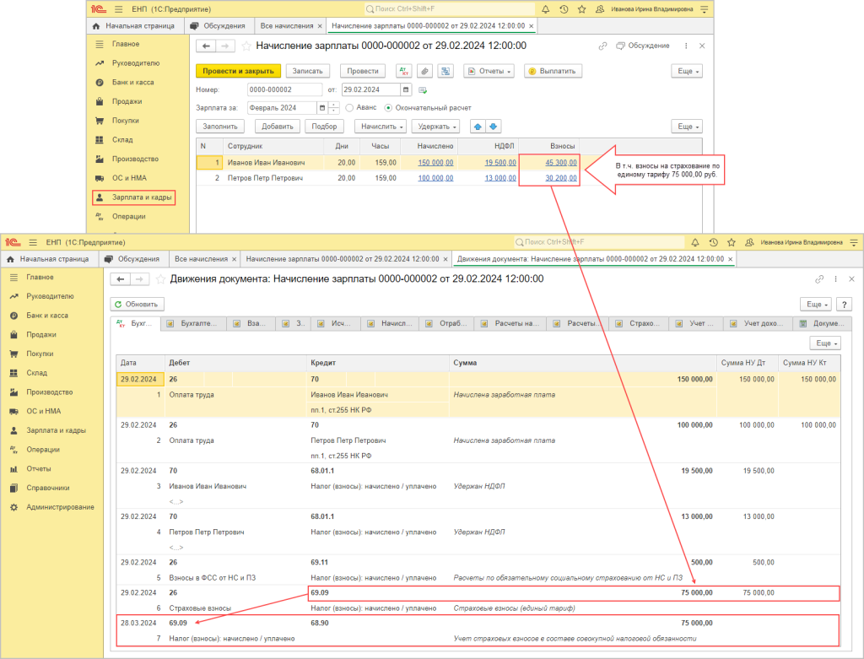Select the Аванс radio button

coord(349,108)
